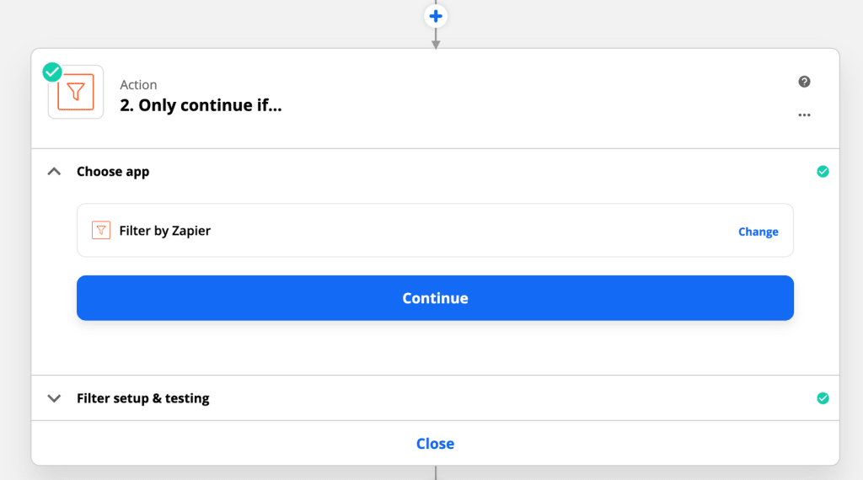Click the Filter setup & testing heading
The width and height of the screenshot is (863, 480).
point(143,398)
